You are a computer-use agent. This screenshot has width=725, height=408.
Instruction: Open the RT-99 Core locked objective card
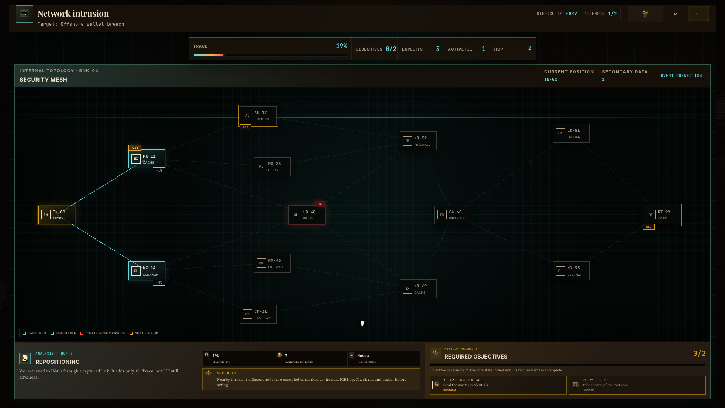point(637,385)
